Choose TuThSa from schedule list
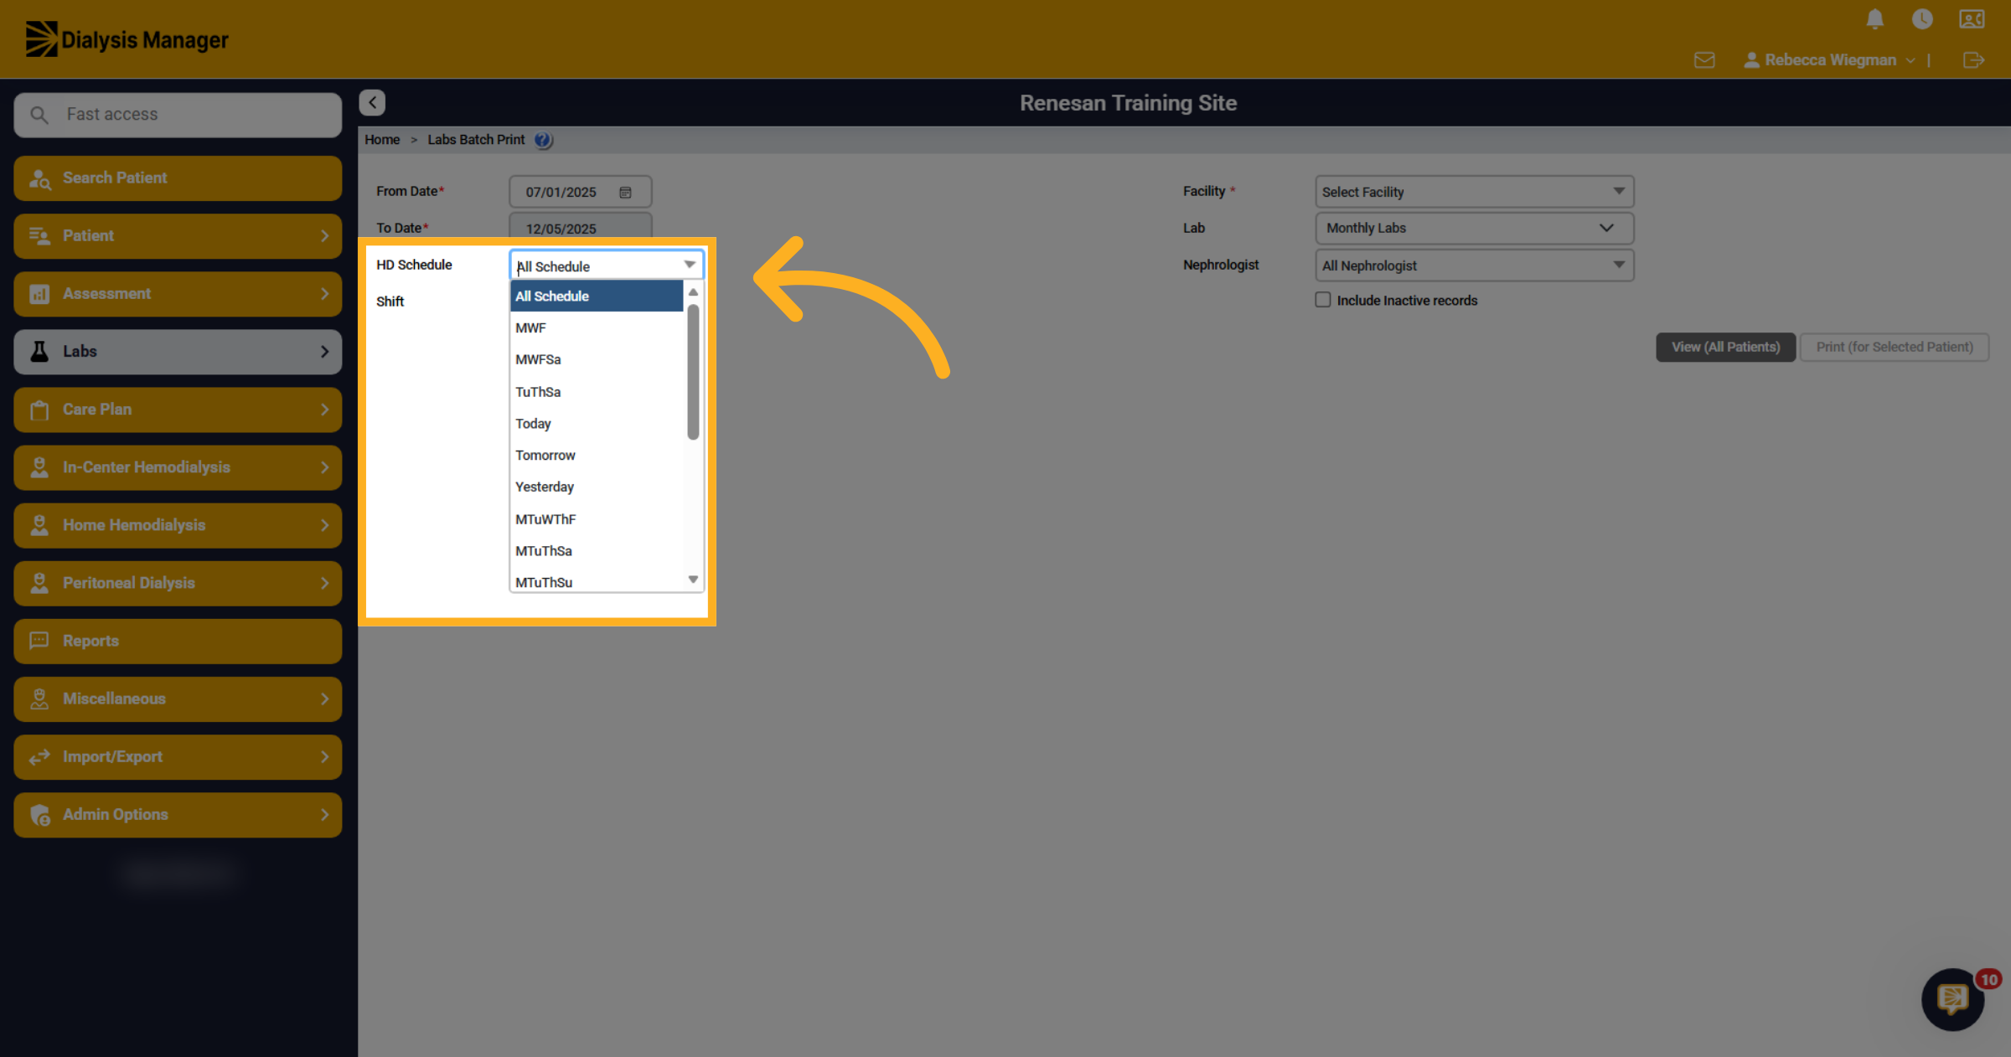Viewport: 2011px width, 1057px height. [597, 392]
